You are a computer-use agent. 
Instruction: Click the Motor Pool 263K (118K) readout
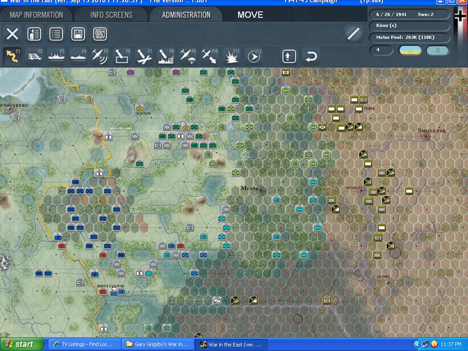409,37
